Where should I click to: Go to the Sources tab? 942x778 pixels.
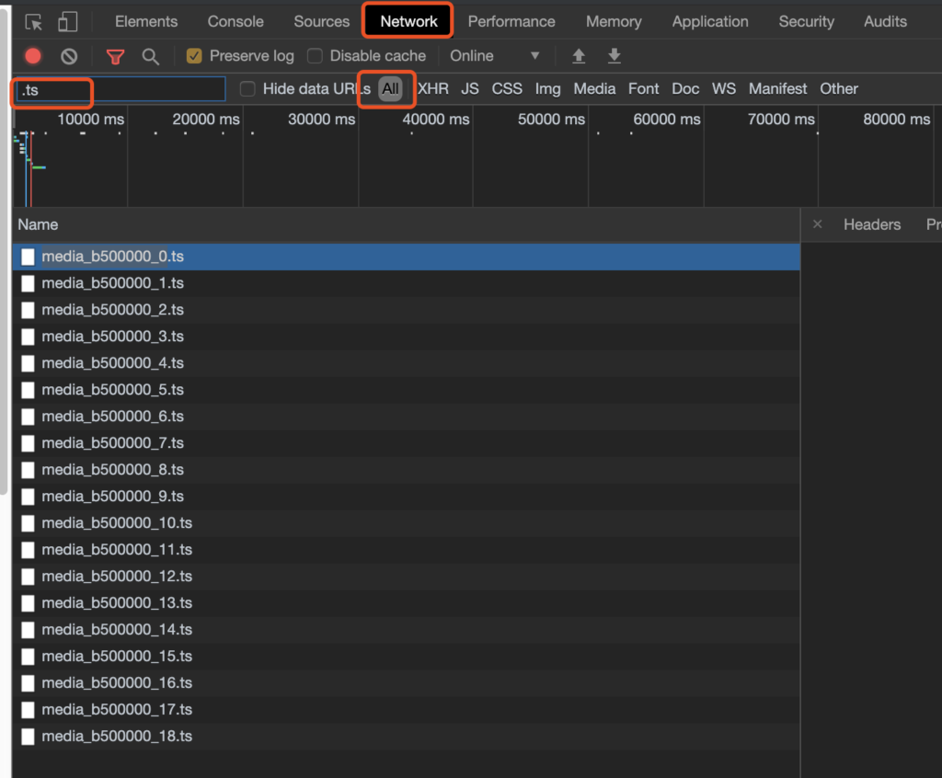321,22
